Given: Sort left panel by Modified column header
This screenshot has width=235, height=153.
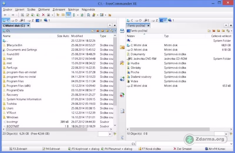Looking at the screenshot, I should (x=85, y=36).
